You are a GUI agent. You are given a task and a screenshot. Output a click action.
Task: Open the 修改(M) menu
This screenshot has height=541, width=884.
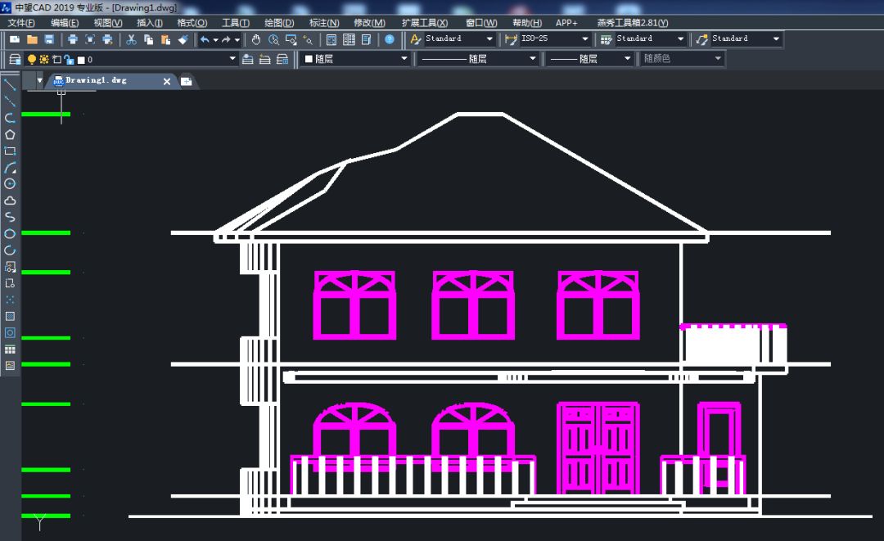pos(369,23)
